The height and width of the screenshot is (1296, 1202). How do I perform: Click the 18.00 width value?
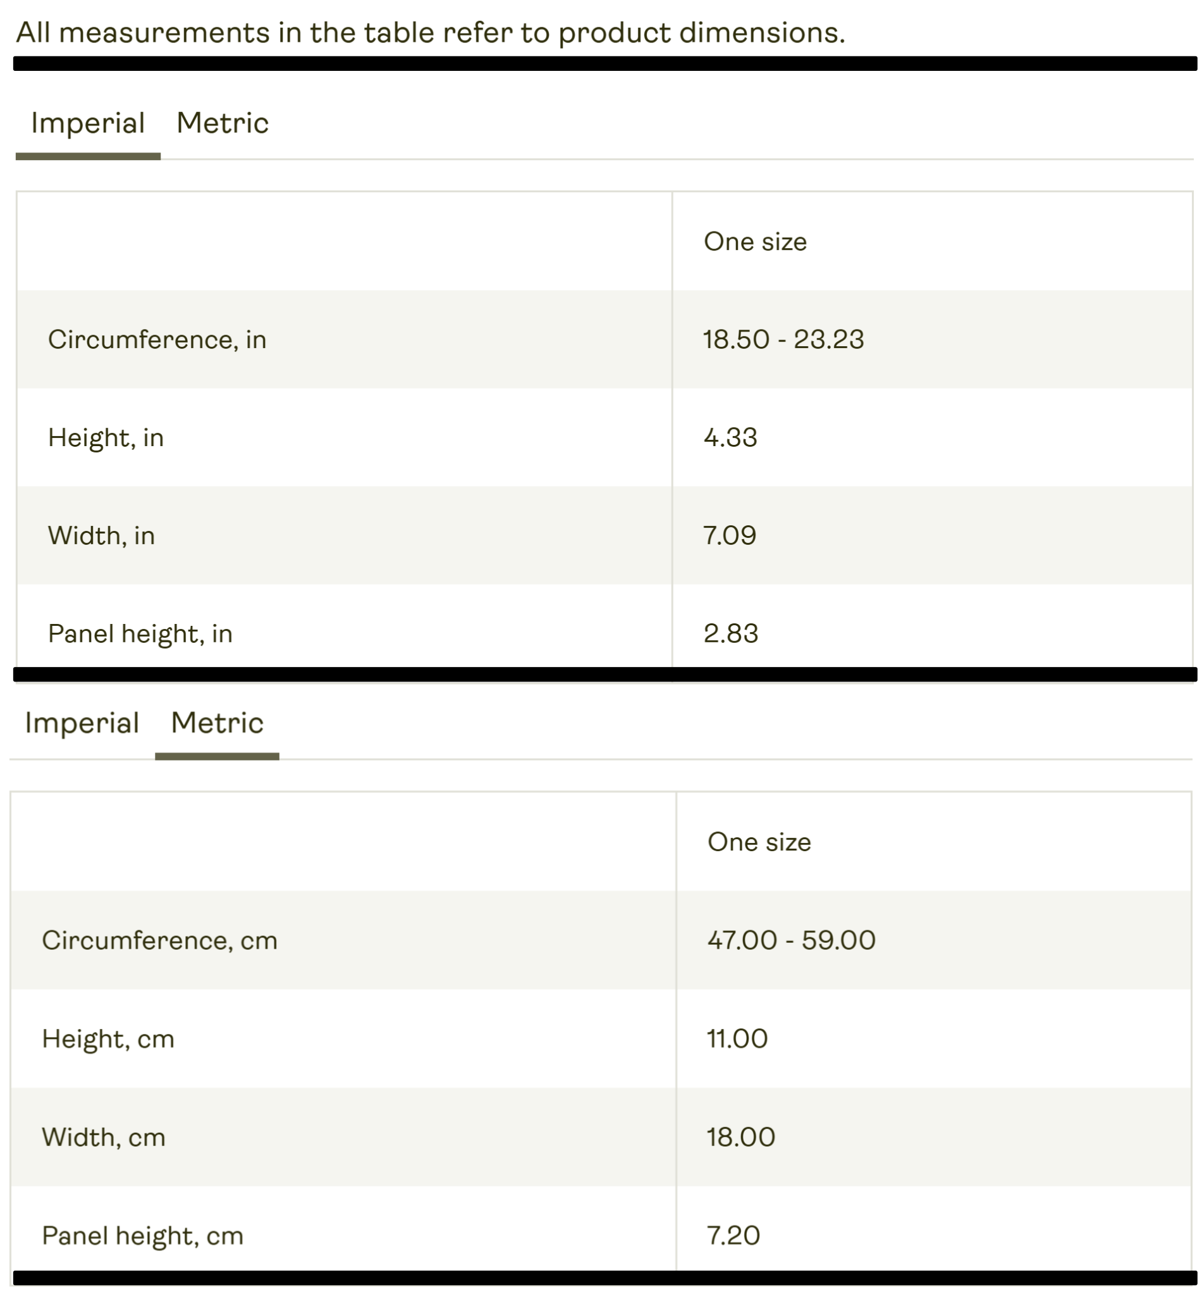click(741, 1137)
